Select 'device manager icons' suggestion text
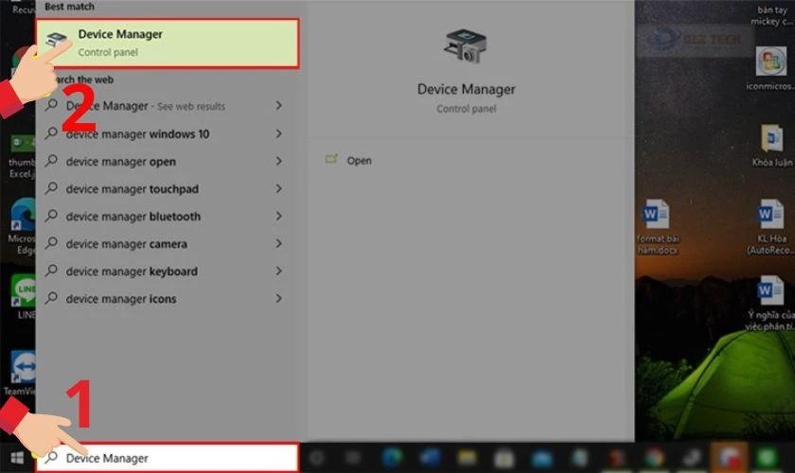795x473 pixels. pyautogui.click(x=121, y=299)
